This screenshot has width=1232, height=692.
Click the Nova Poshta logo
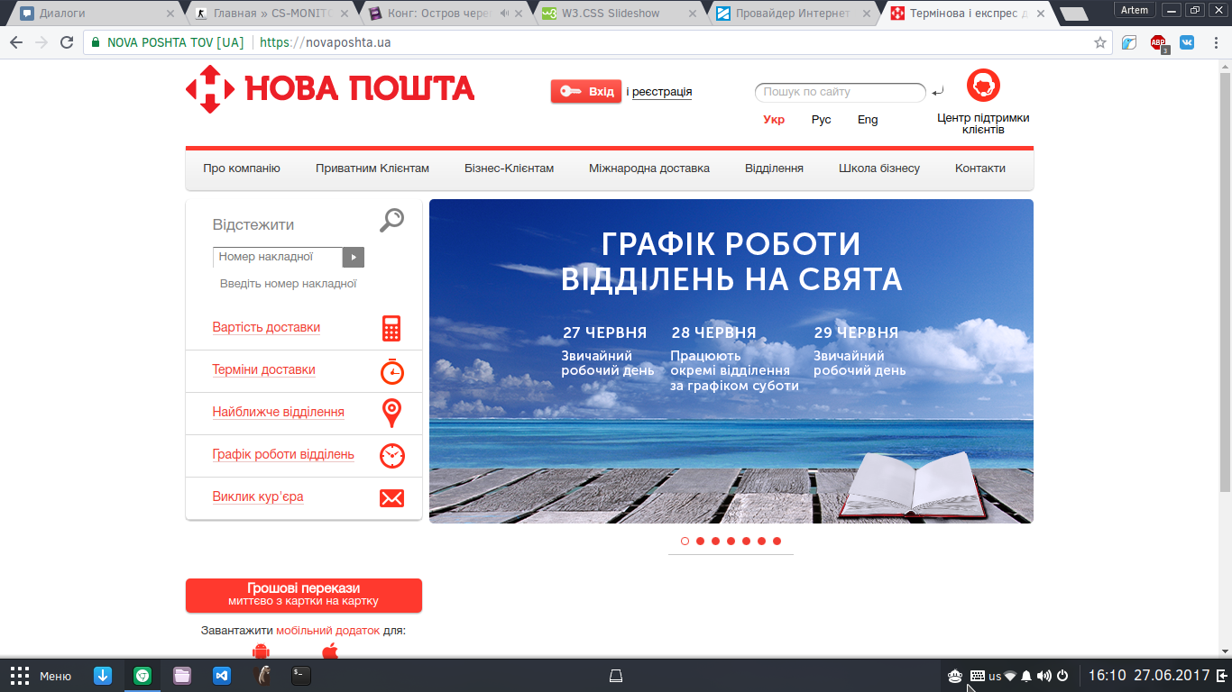(330, 88)
